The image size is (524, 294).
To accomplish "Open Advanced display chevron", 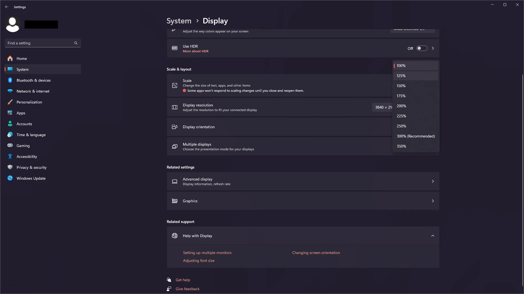I will click(x=433, y=181).
